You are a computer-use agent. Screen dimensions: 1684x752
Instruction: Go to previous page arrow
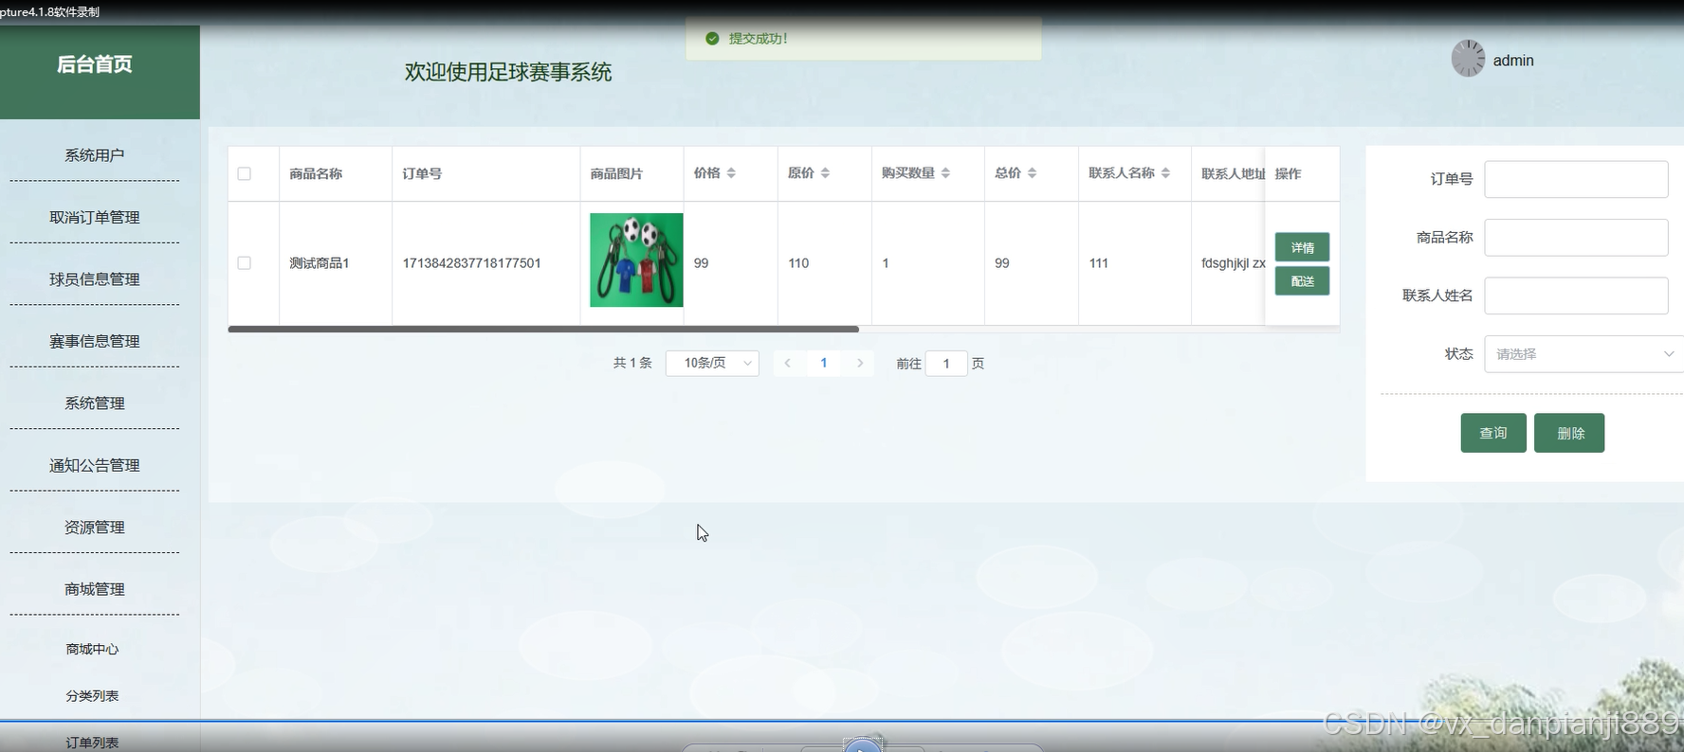tap(787, 363)
